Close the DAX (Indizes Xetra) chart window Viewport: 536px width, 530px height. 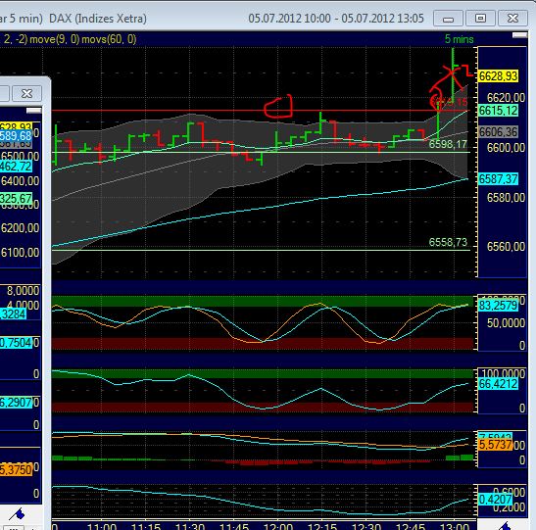512,18
